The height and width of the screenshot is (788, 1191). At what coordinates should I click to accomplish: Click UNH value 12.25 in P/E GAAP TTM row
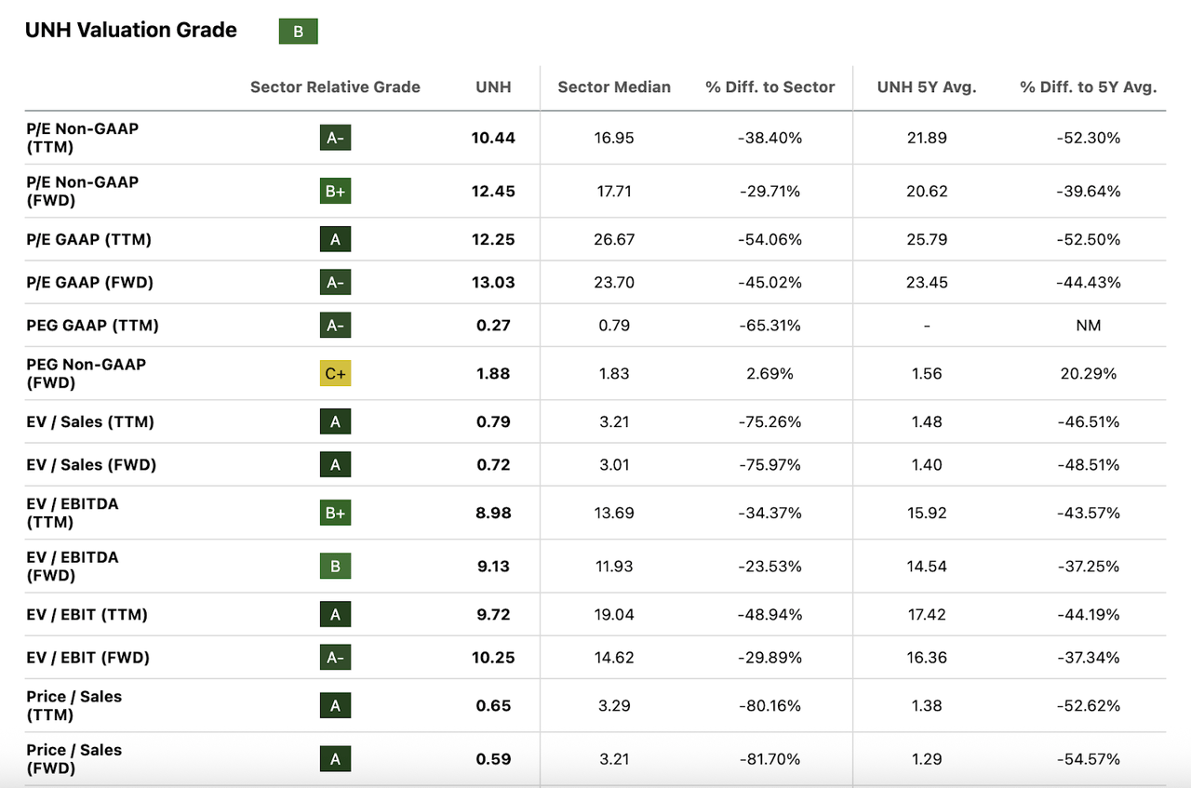(x=493, y=240)
